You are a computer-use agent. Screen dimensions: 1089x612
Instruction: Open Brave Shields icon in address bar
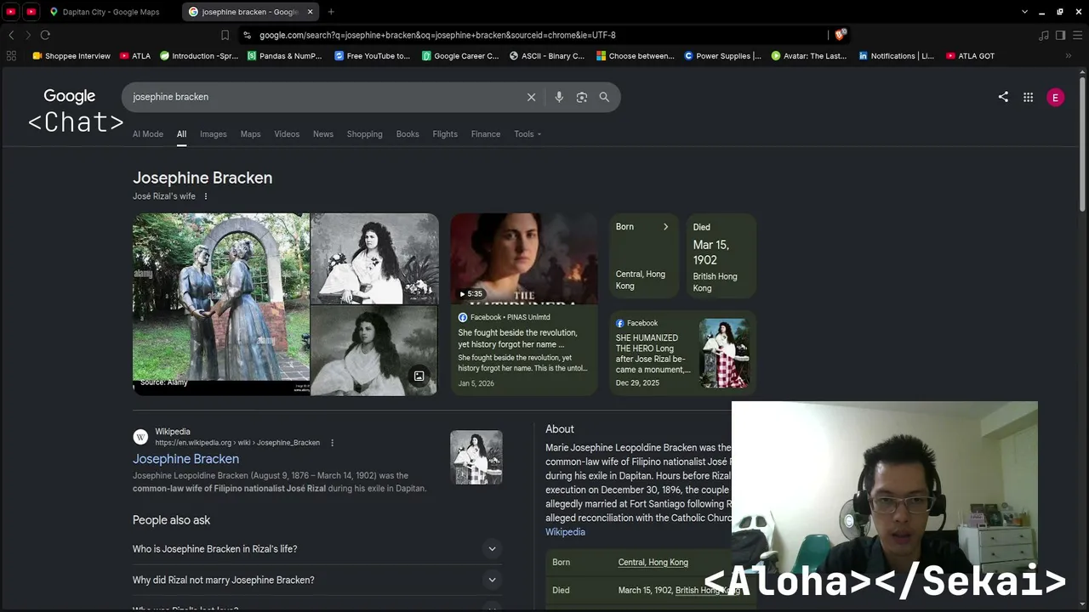pos(840,35)
